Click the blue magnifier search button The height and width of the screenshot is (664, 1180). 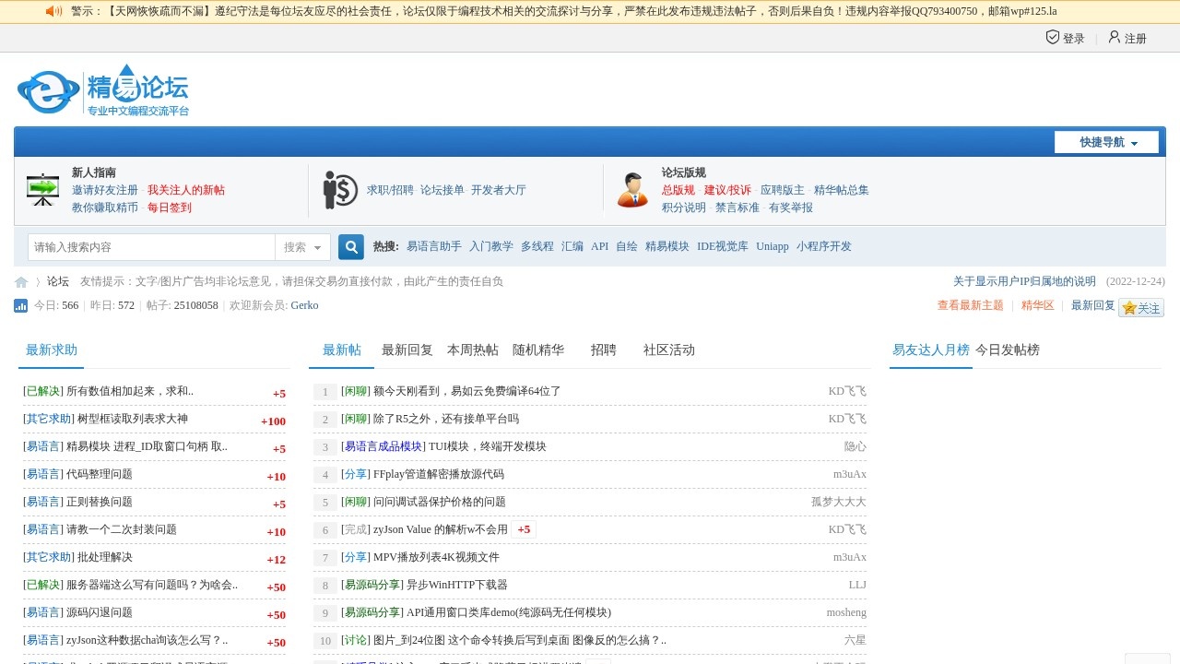click(350, 247)
